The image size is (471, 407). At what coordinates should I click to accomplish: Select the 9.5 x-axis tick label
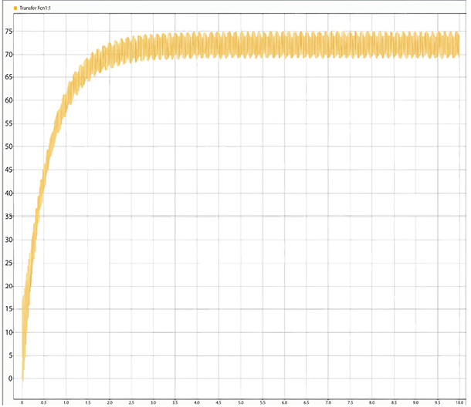pos(438,402)
